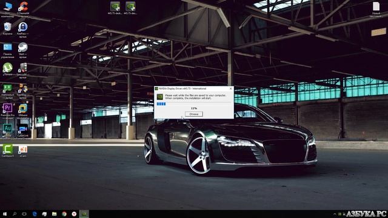
Task: Click the 'Please wait while the files' message
Action: [x=195, y=97]
